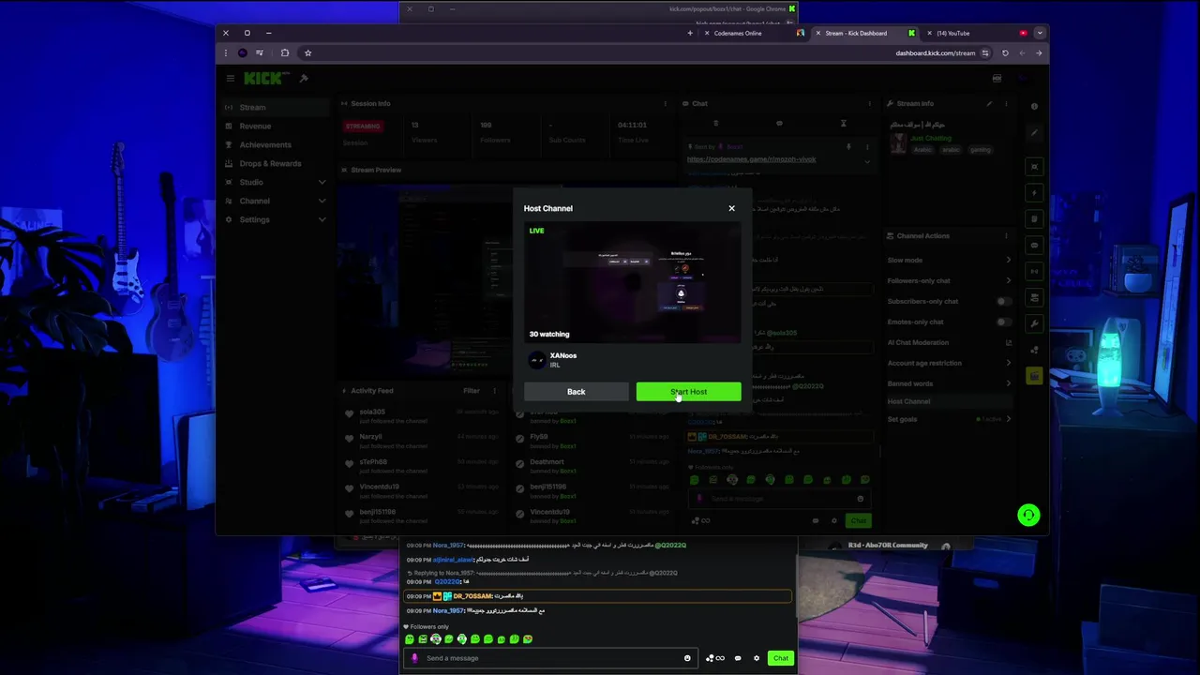The width and height of the screenshot is (1200, 675).
Task: Edit Stream Info with pencil icon
Action: point(989,104)
